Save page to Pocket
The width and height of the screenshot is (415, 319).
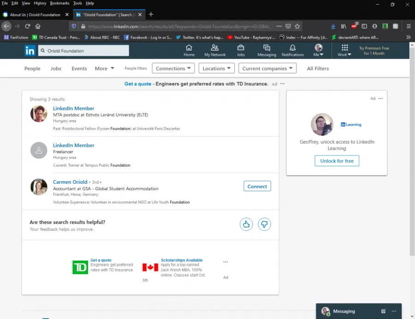288,26
